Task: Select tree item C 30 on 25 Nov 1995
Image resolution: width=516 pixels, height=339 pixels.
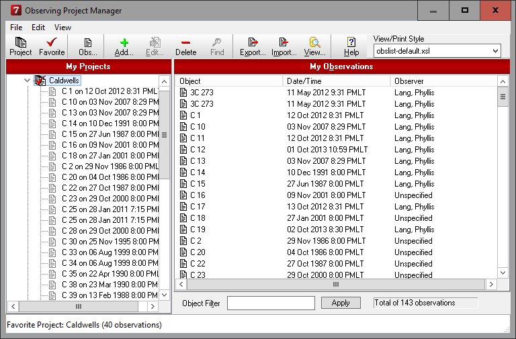Action: pyautogui.click(x=110, y=242)
